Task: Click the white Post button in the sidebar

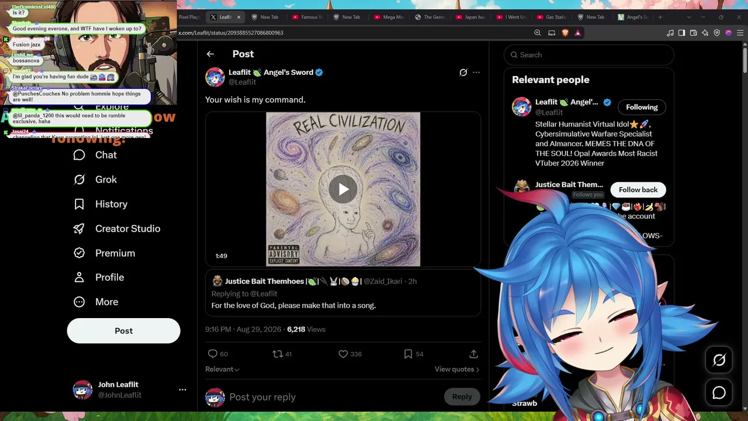Action: (124, 331)
